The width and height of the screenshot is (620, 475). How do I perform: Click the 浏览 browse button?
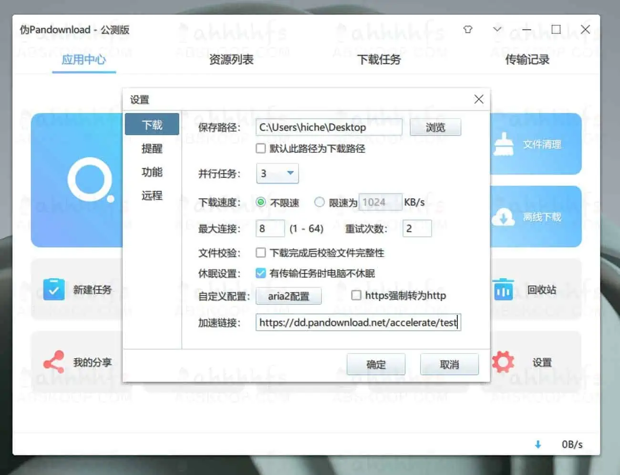tap(434, 127)
